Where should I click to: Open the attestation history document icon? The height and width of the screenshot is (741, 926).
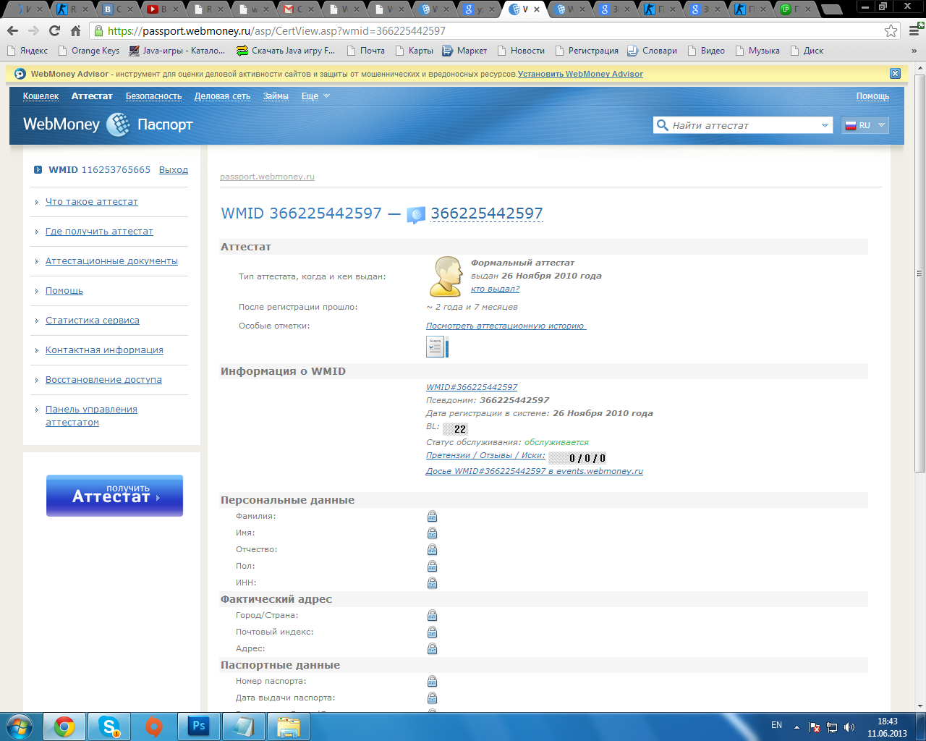(437, 347)
